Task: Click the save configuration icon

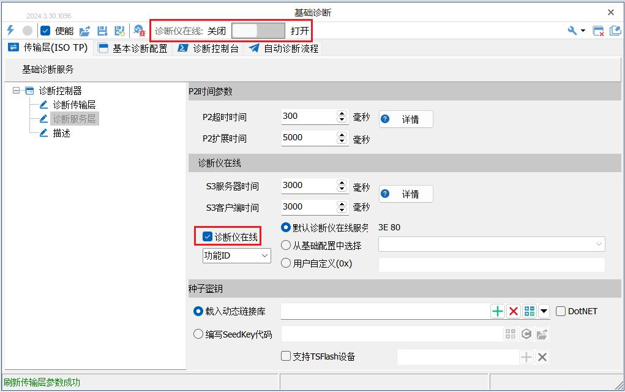Action: 102,31
